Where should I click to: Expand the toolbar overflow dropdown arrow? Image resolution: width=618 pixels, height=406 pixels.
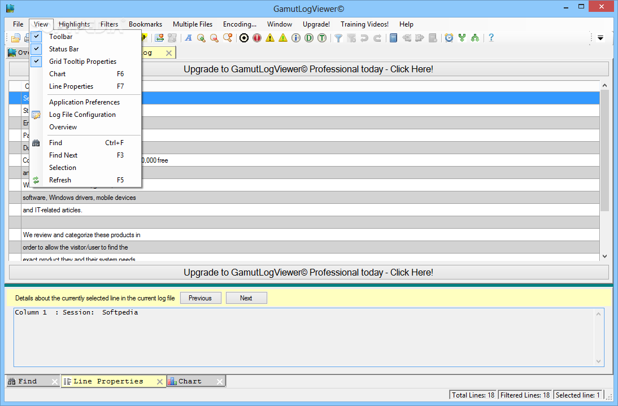(x=600, y=38)
